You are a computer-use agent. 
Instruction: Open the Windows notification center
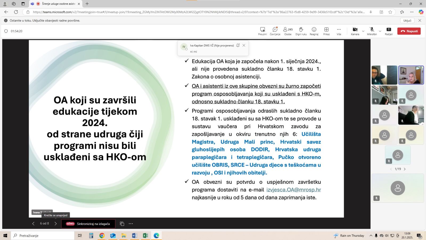tap(419, 236)
